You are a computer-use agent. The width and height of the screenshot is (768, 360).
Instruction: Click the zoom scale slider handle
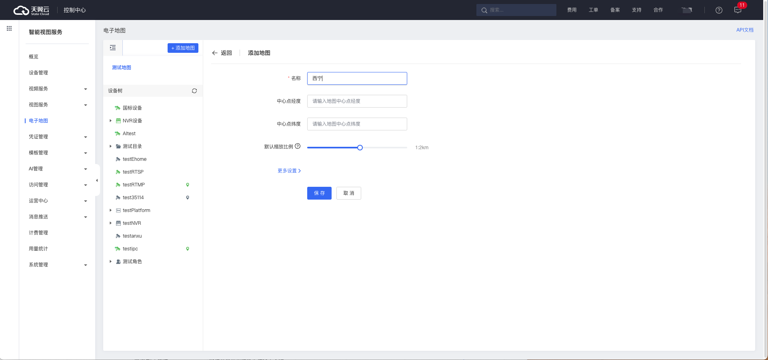(360, 148)
